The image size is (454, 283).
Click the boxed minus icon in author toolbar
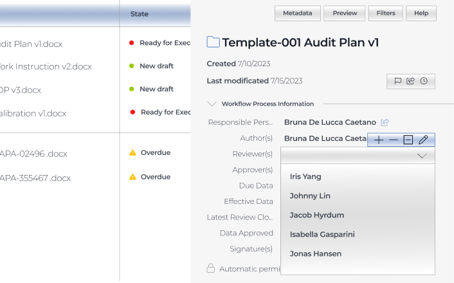[x=408, y=140]
